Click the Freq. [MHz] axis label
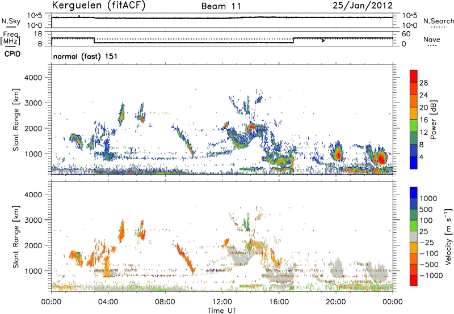Viewport: 454px width, 314px height. [10, 38]
